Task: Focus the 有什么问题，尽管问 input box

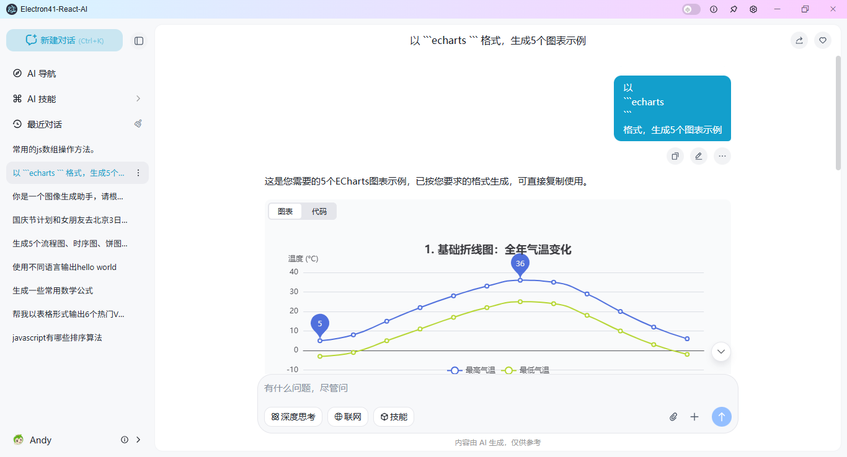Action: click(x=497, y=388)
